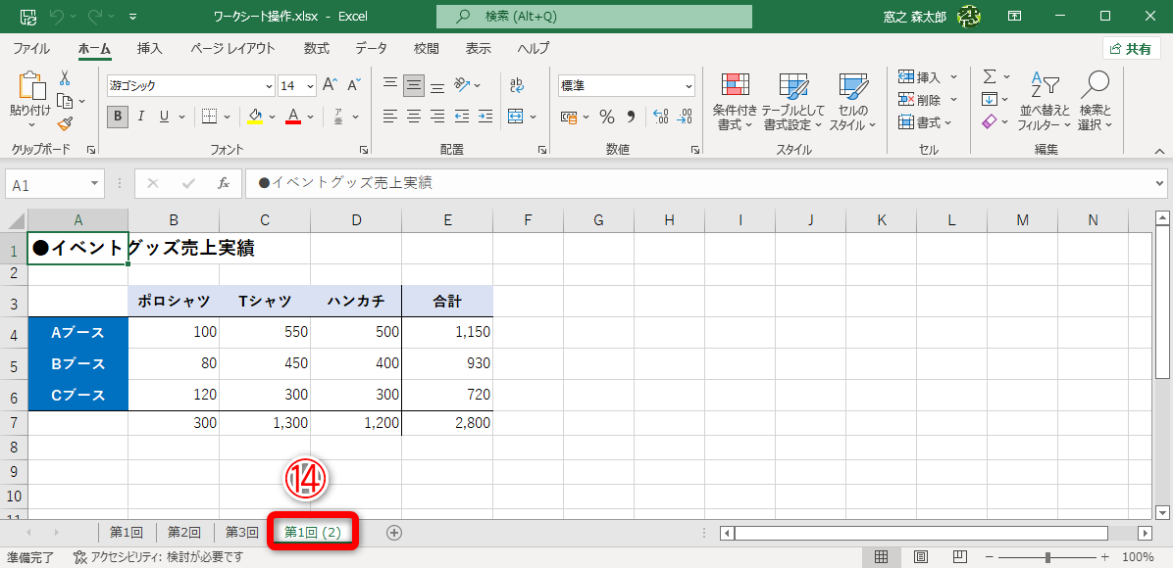Select the 第2回 sheet tab
Screen dimensions: 1173x568
tap(181, 532)
